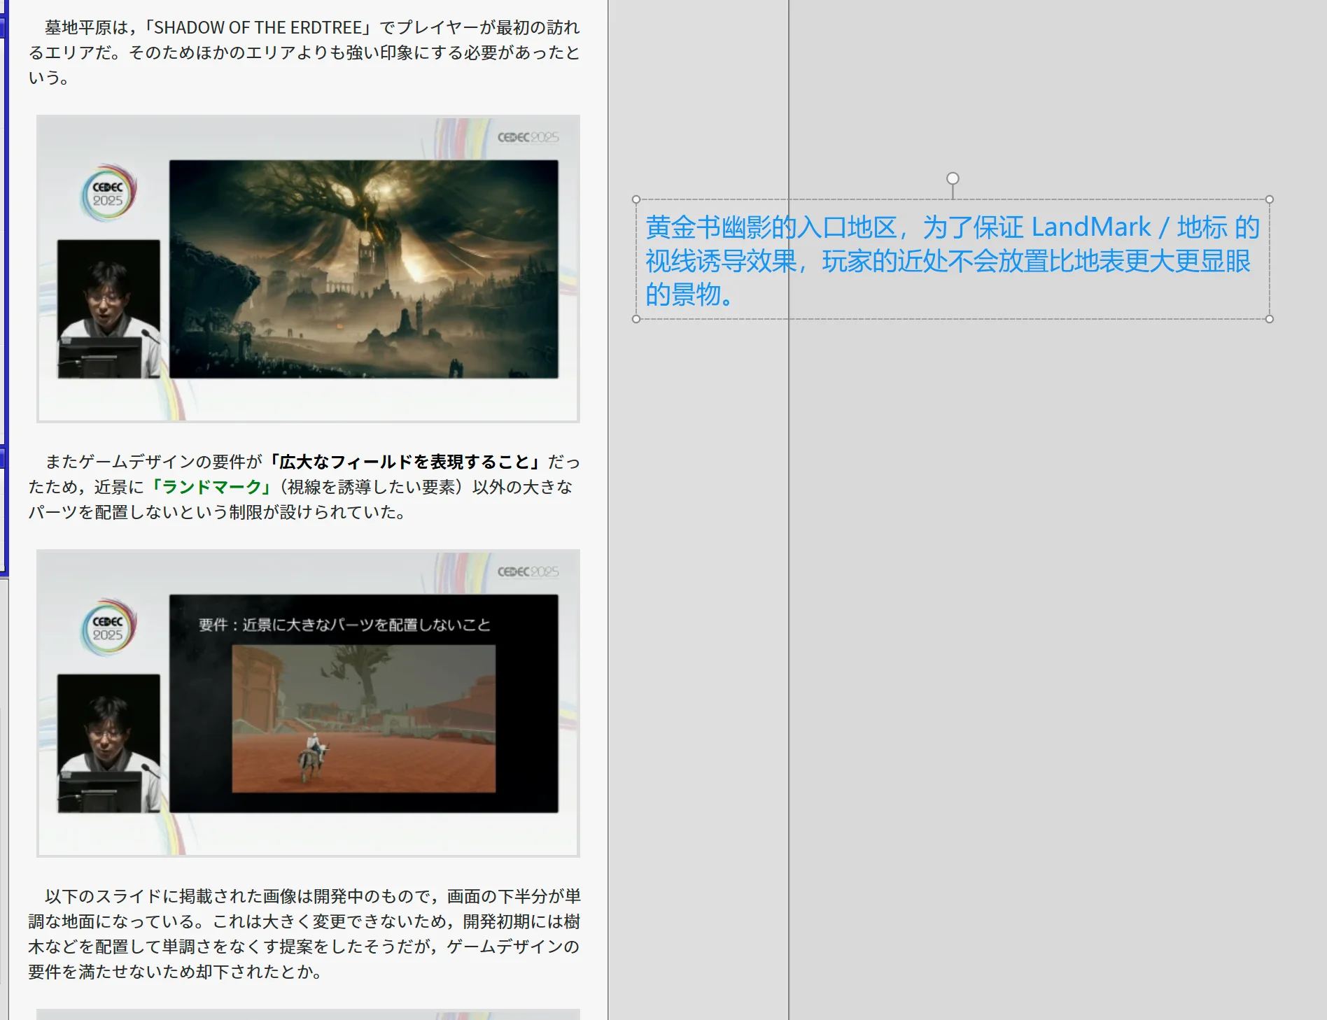Image resolution: width=1327 pixels, height=1020 pixels.
Task: Select the top-right resize handle of the text box
Action: 1270,199
